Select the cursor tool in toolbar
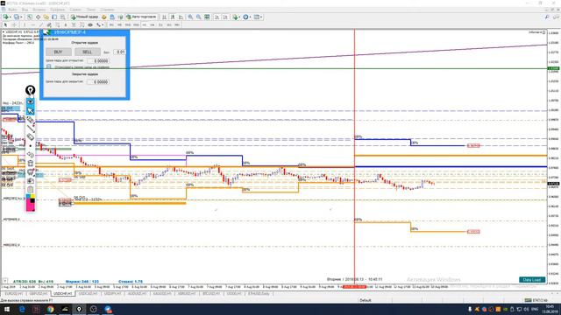561x315 pixels. point(5,25)
